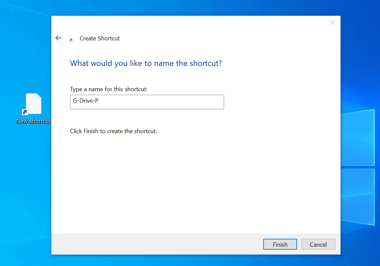Click inside the shortcut name input box
Screen dimensions: 380x266
click(147, 102)
